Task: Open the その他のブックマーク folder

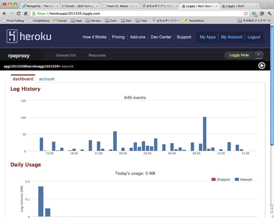Action: point(254,21)
